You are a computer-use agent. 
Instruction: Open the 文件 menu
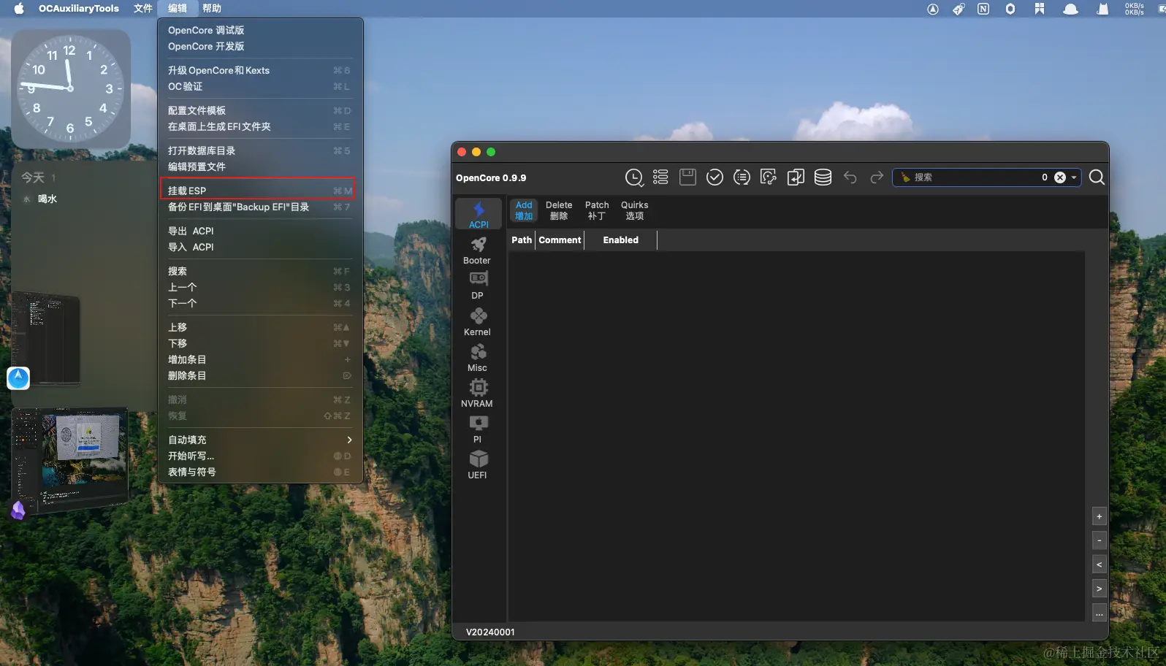143,9
